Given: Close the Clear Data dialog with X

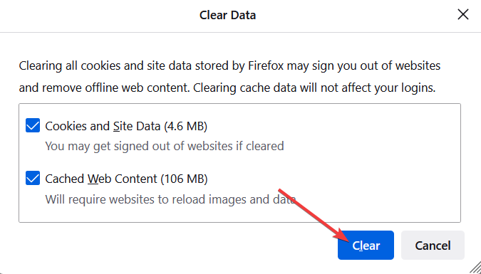Looking at the screenshot, I should click(x=463, y=14).
